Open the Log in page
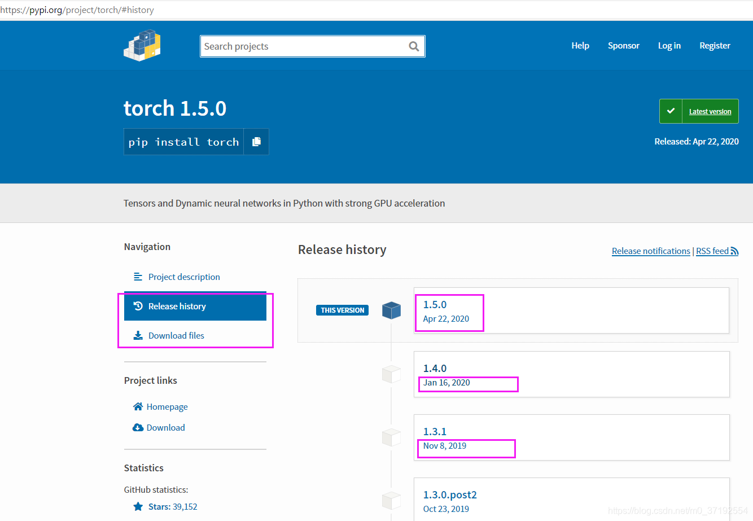Viewport: 753px width, 521px height. pyautogui.click(x=669, y=46)
